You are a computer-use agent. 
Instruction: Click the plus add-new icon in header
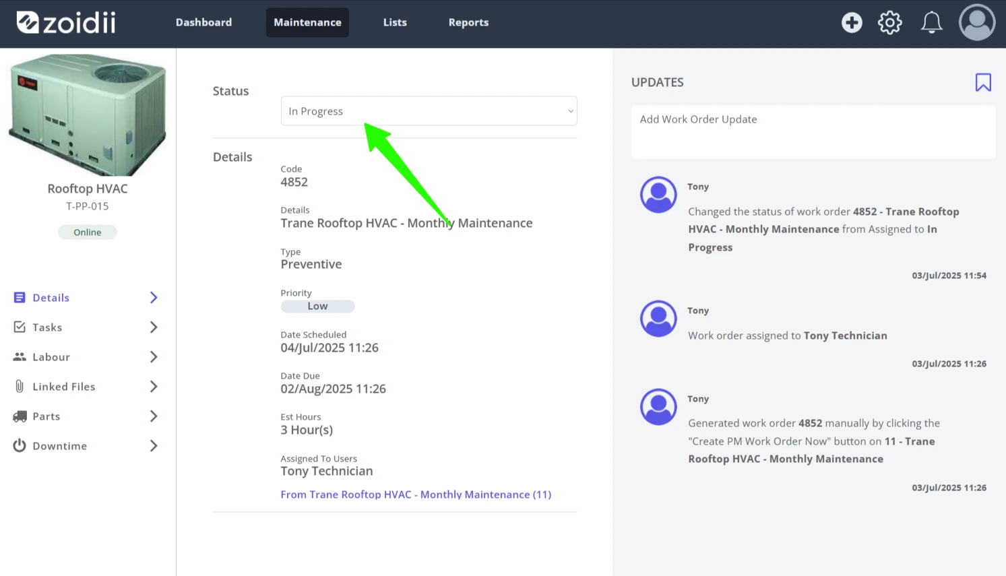(x=852, y=22)
